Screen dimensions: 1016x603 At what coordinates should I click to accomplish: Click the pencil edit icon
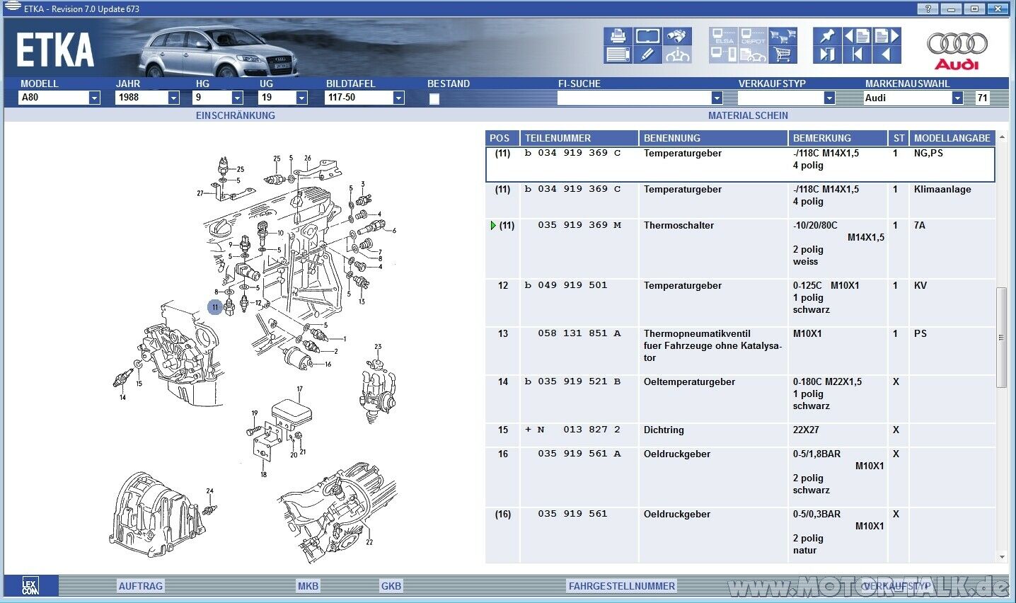click(647, 54)
